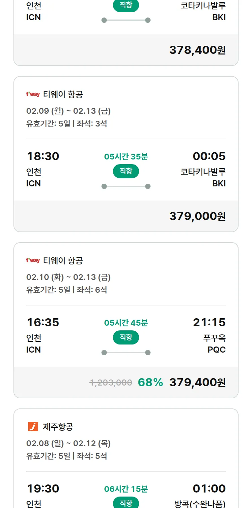Click the 02.10 (화) ~ 02.13 (금) date range
The width and height of the screenshot is (252, 508).
(69, 277)
